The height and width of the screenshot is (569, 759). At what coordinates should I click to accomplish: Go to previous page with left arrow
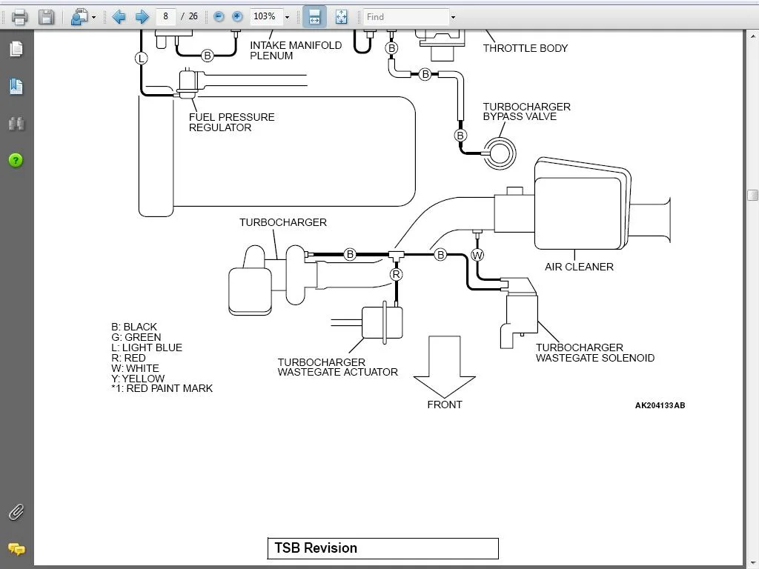[x=119, y=17]
